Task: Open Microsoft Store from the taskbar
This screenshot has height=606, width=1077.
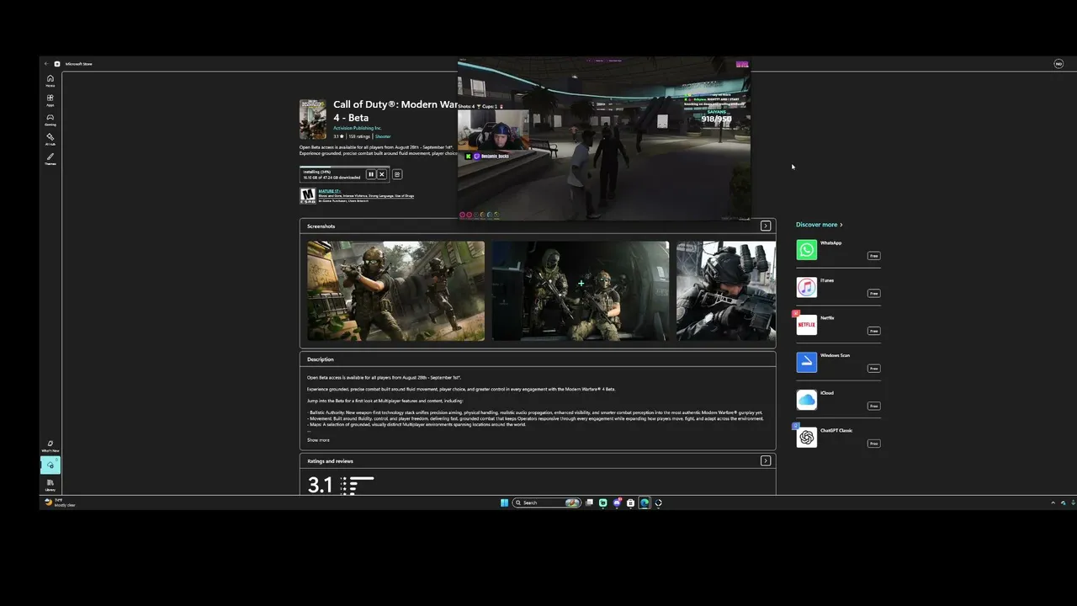Action: [630, 502]
